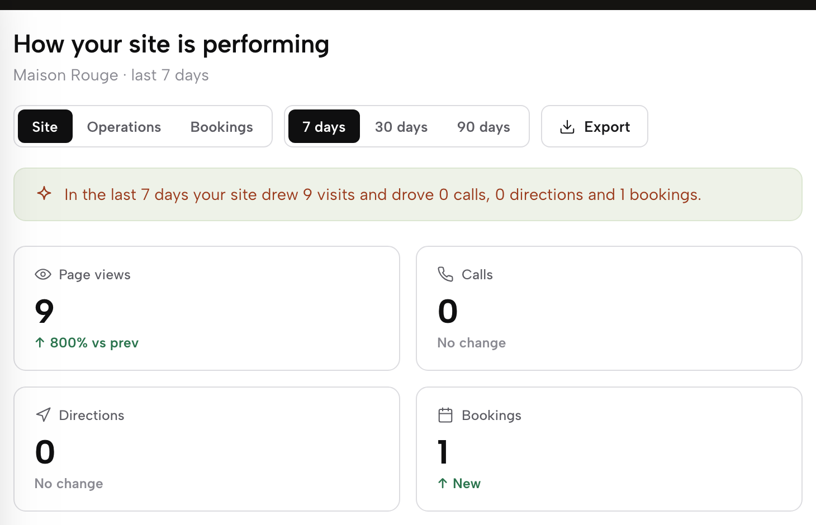Switch range to 30 days
This screenshot has height=525, width=816.
pyautogui.click(x=401, y=126)
